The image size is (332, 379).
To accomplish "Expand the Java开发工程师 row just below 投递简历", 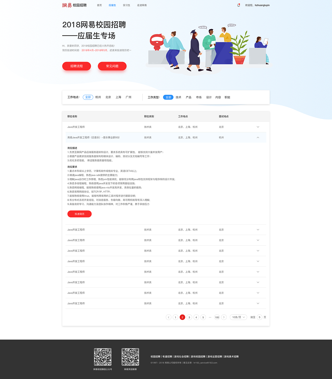I will pos(258,230).
